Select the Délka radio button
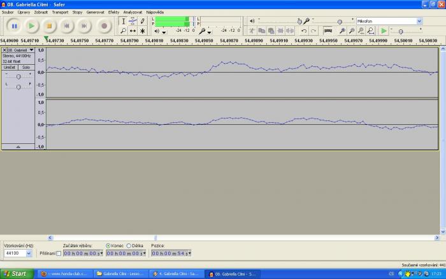The image size is (446, 279). [x=129, y=245]
